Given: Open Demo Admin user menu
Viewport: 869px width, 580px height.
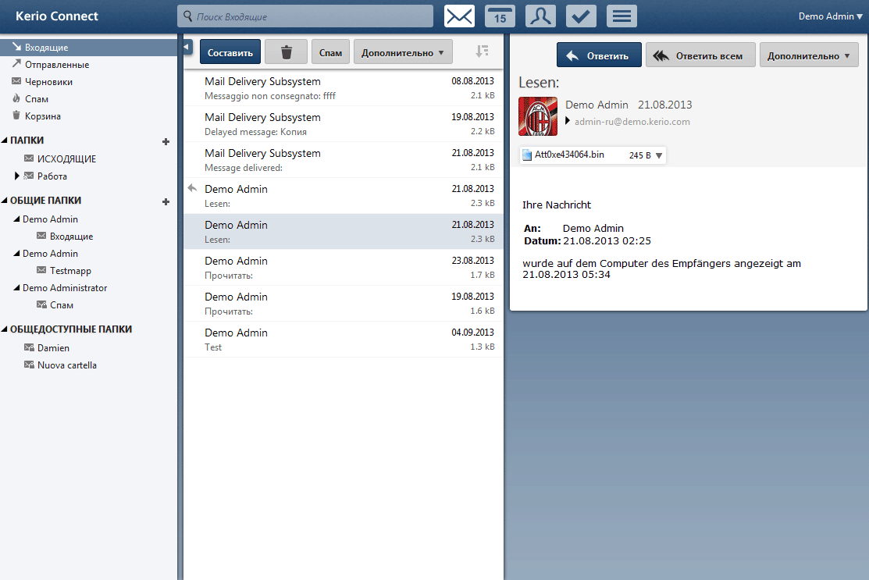Looking at the screenshot, I should [830, 16].
